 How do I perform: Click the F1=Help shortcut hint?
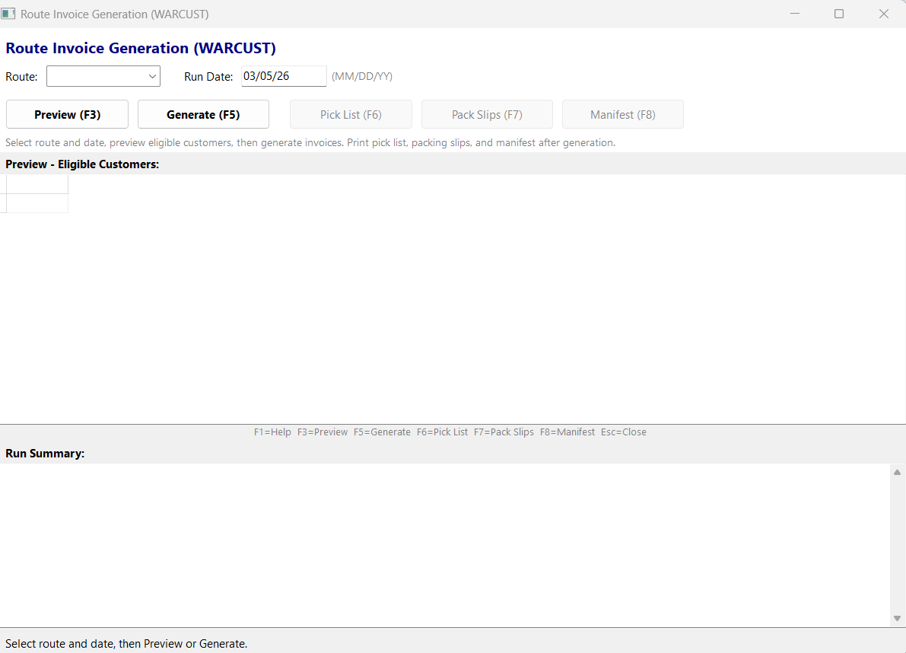272,432
